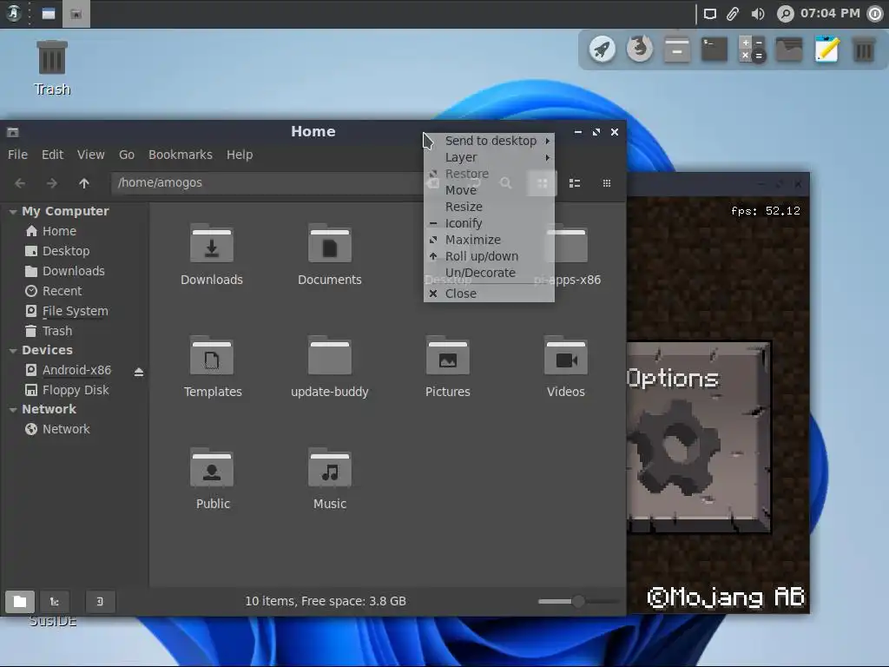
Task: Show tree view button in status bar
Action: [55, 601]
